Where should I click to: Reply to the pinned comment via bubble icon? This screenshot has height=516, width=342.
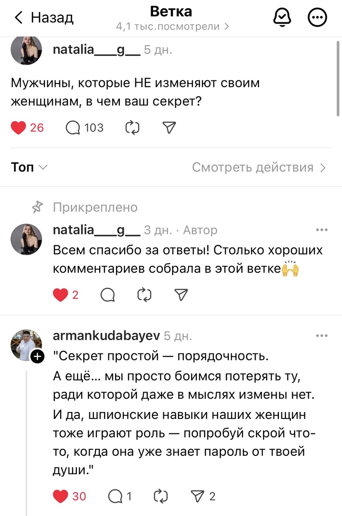click(107, 295)
